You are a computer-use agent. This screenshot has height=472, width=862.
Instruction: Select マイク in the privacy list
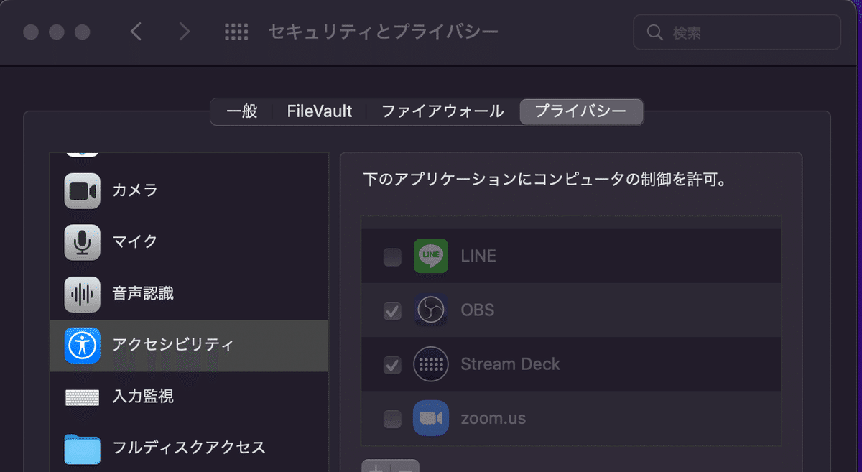click(189, 242)
